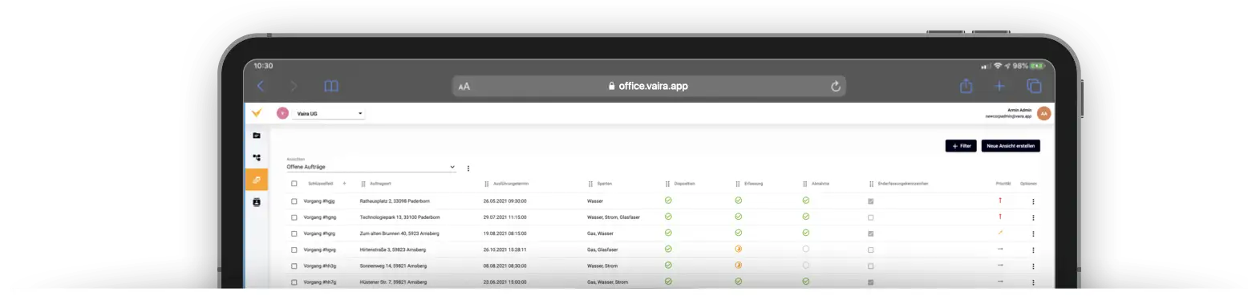Image resolution: width=1248 pixels, height=296 pixels.
Task: Toggle Enderfassungskennzeichen checkbox for Vorgang #hgng
Action: (x=871, y=217)
